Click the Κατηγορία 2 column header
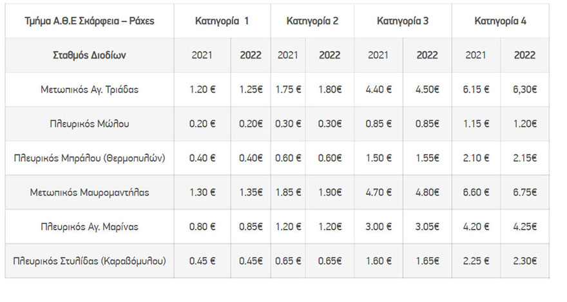This screenshot has height=302, width=567. pos(312,21)
